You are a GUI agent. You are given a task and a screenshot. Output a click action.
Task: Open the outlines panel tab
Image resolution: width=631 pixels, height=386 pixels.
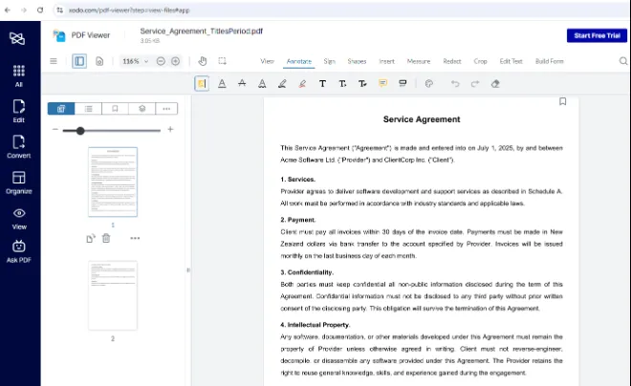89,109
